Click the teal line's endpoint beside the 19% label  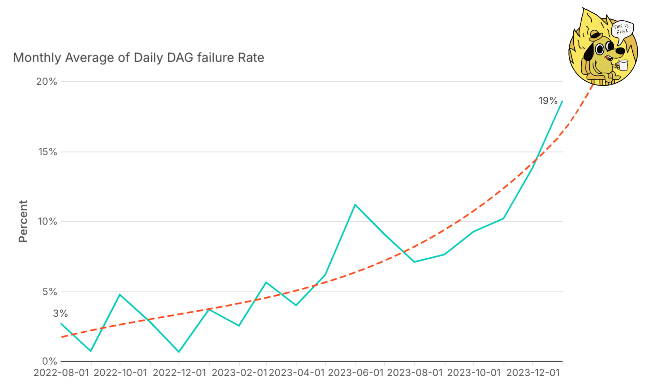click(562, 101)
